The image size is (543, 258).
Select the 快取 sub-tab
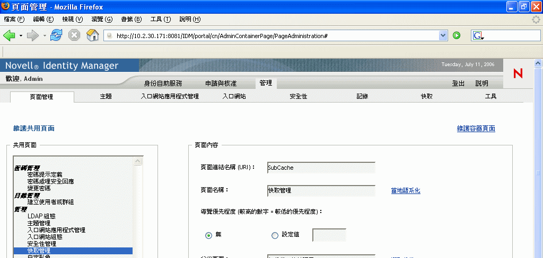pyautogui.click(x=427, y=97)
